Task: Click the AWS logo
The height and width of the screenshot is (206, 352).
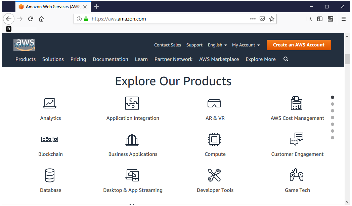Action: [24, 45]
